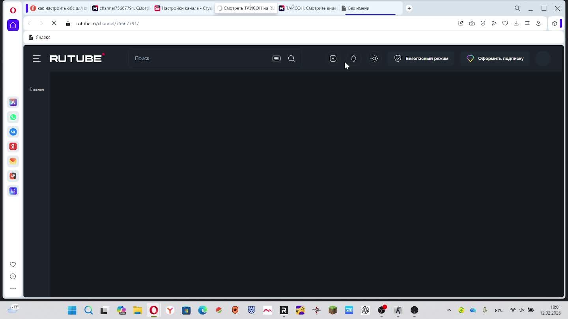Open Яндекс bookmark in bookmarks bar
This screenshot has height=319, width=568.
(39, 37)
